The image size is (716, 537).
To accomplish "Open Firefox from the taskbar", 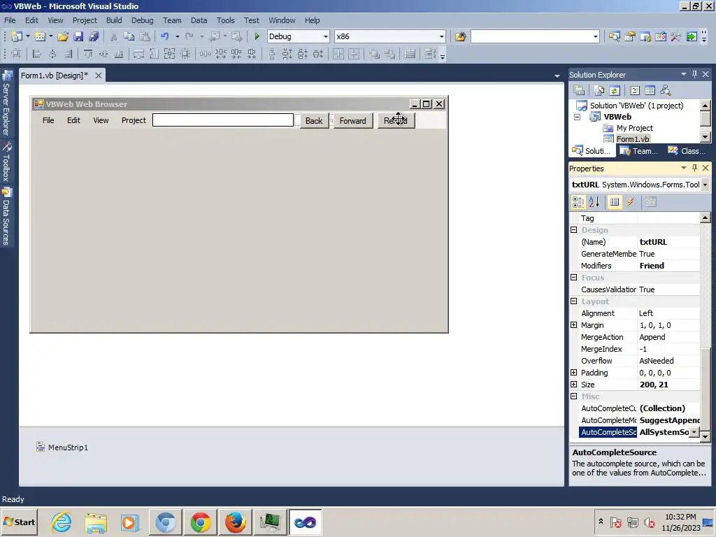I will coord(235,522).
